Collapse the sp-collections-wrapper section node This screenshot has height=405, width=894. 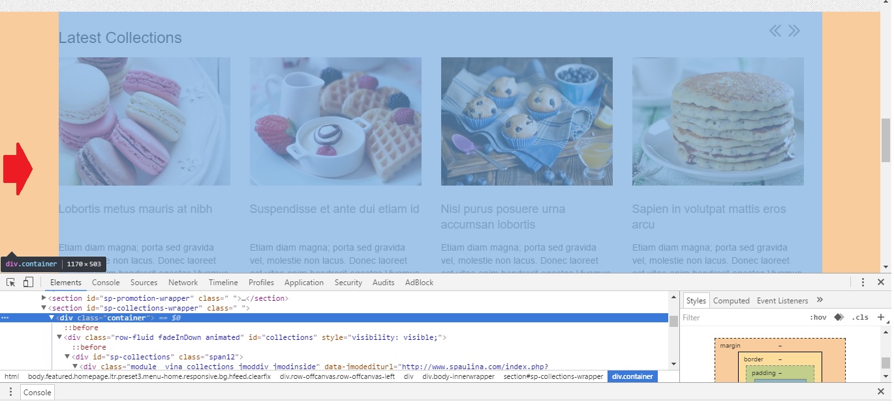pos(43,308)
